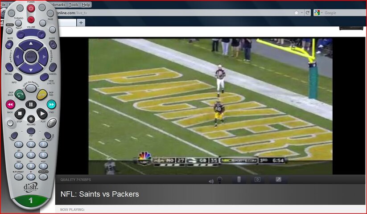The image size is (367, 214).
Task: Stop playback with remote Stop button
Action: pos(20,114)
